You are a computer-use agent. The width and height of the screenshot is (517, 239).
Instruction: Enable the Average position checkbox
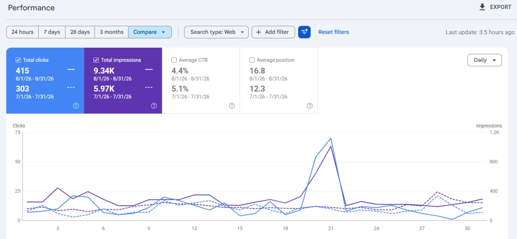pos(252,60)
